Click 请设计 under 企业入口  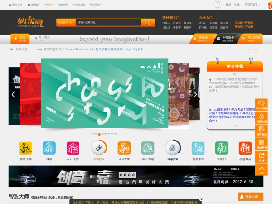click(203, 23)
